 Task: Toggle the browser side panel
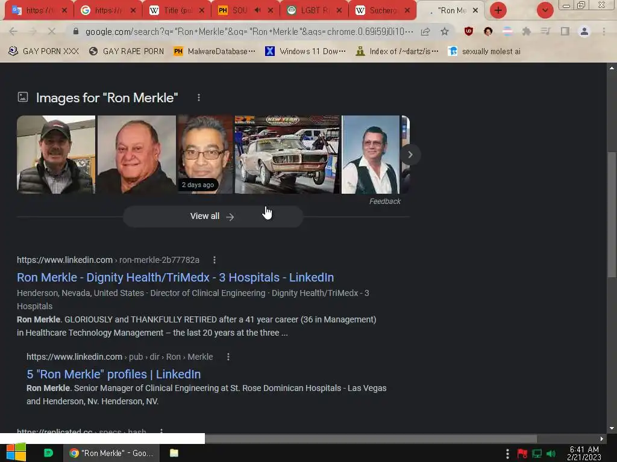point(565,31)
